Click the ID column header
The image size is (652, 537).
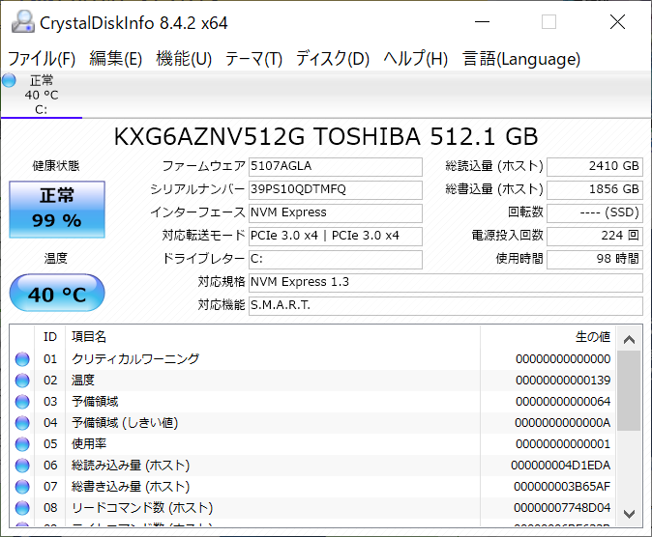50,337
